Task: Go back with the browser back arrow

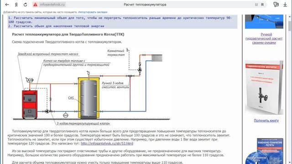Action: (x=7, y=5)
